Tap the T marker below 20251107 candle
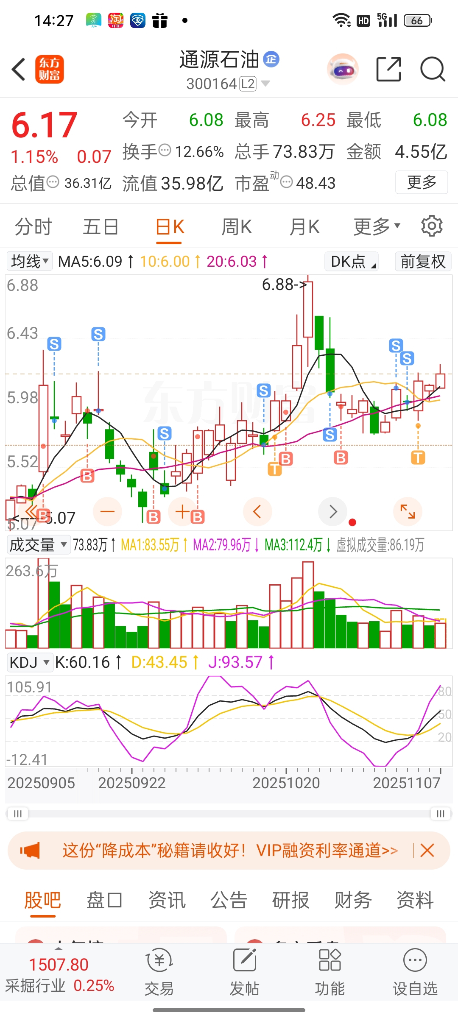Screen dimensions: 458x1021 click(x=418, y=457)
